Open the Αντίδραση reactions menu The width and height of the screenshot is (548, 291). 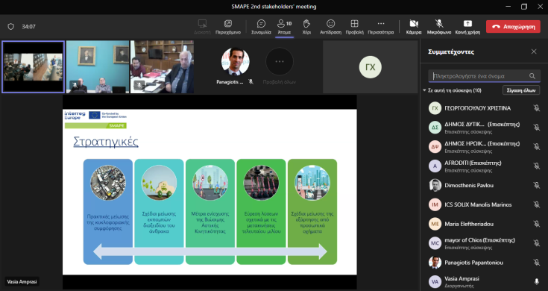click(x=330, y=27)
